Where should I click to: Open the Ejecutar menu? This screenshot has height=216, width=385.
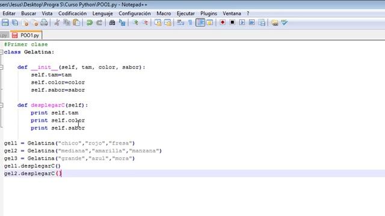click(x=186, y=13)
